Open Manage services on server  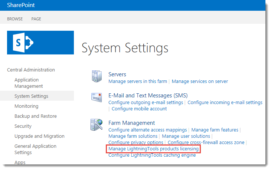[x=200, y=81]
